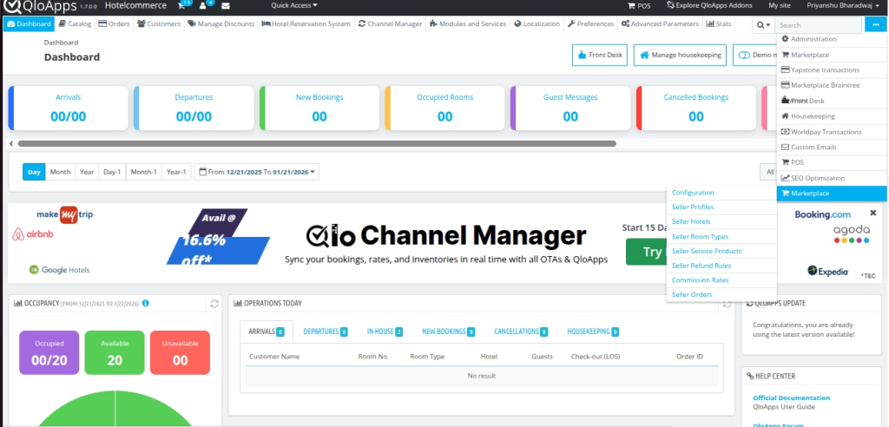Show the Occupancy info tooltip icon
The width and height of the screenshot is (889, 427).
[146, 303]
